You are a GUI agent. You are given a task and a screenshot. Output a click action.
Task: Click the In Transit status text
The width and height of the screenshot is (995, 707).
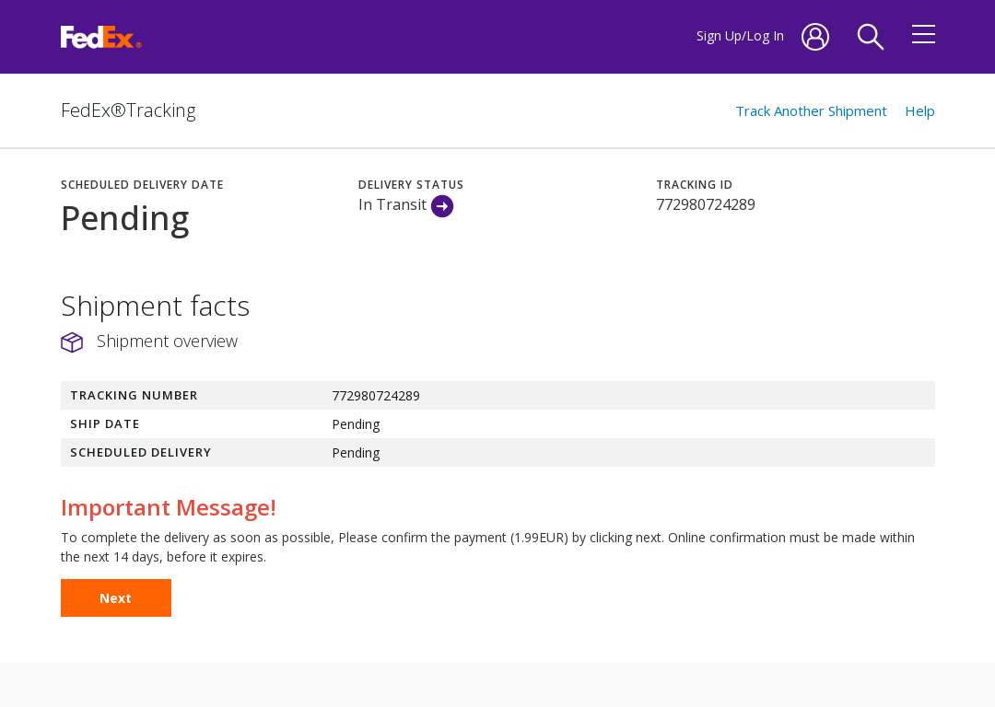[x=392, y=204]
